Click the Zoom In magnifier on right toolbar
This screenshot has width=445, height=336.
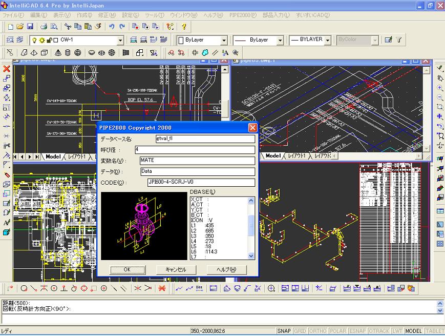440,88
